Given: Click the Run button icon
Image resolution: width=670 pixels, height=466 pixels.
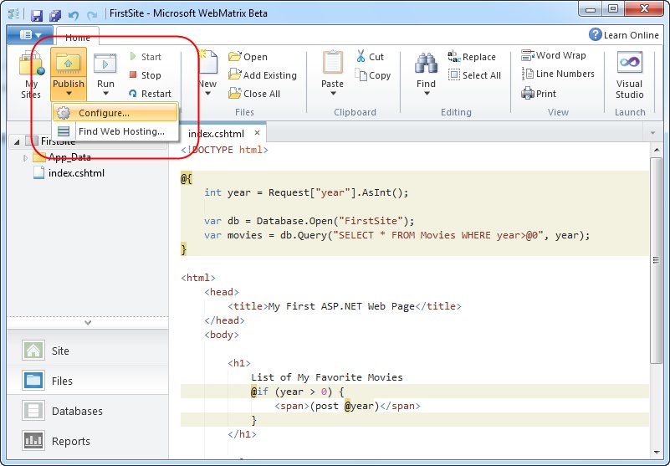Looking at the screenshot, I should coord(105,64).
